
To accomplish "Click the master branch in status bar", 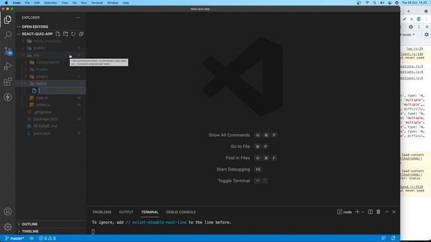I will coord(15,239).
